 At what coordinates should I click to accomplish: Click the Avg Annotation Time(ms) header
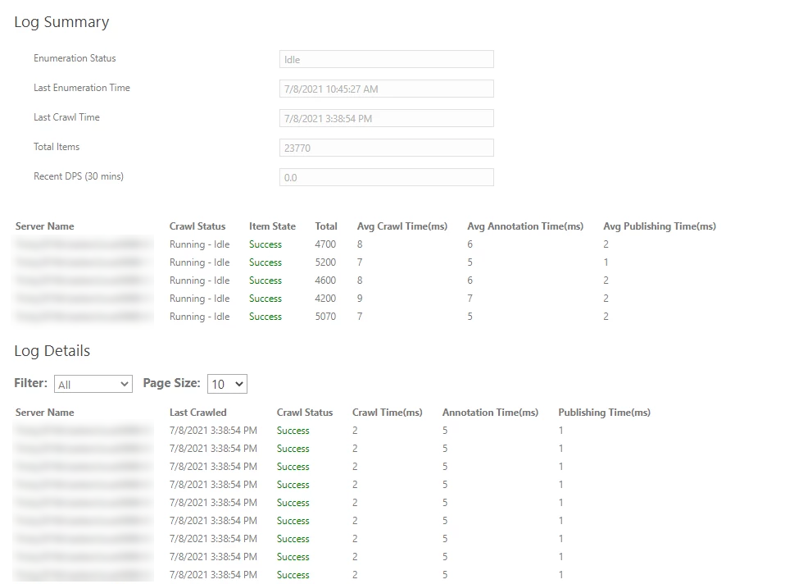[x=525, y=226]
